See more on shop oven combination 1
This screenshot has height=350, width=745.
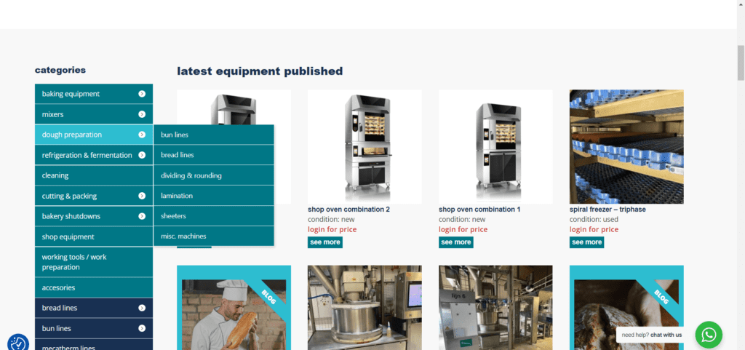(x=455, y=242)
